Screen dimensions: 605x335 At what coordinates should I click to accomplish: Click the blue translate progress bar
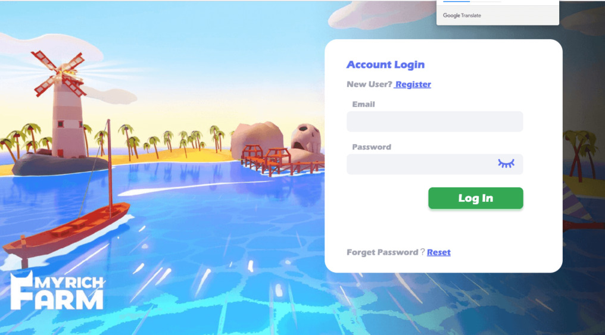click(x=457, y=1)
